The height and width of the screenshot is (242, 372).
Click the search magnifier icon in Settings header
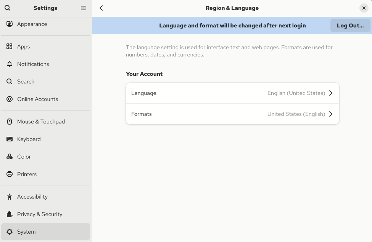[x=8, y=8]
